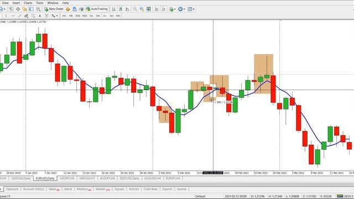
Task: Switch chart to candlesticks style
Action: (x=121, y=9)
